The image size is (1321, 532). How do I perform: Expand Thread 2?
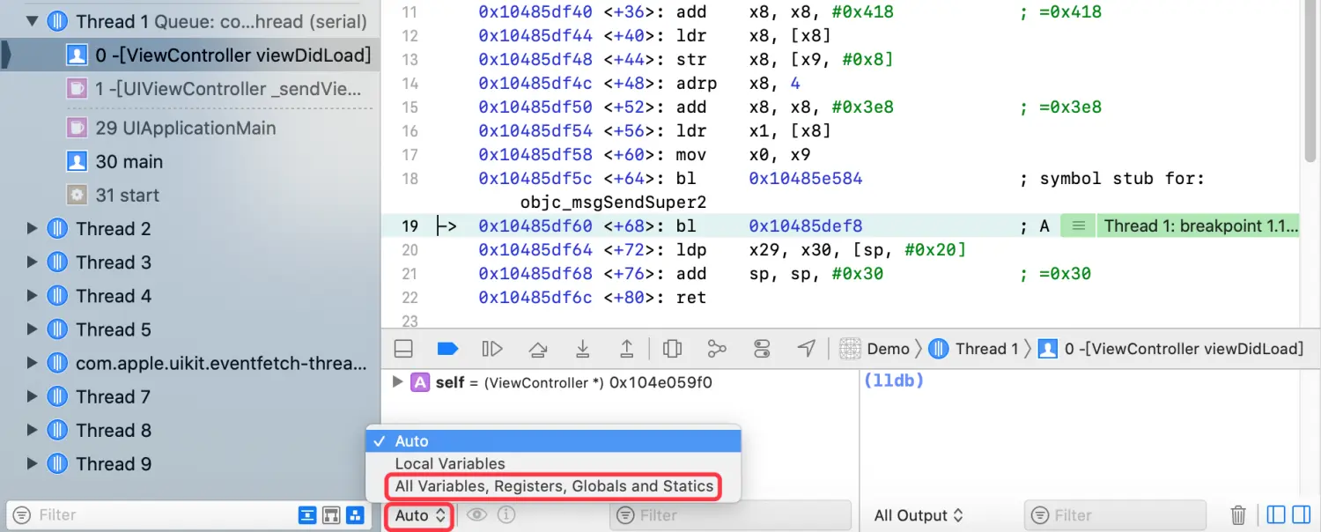pyautogui.click(x=33, y=229)
